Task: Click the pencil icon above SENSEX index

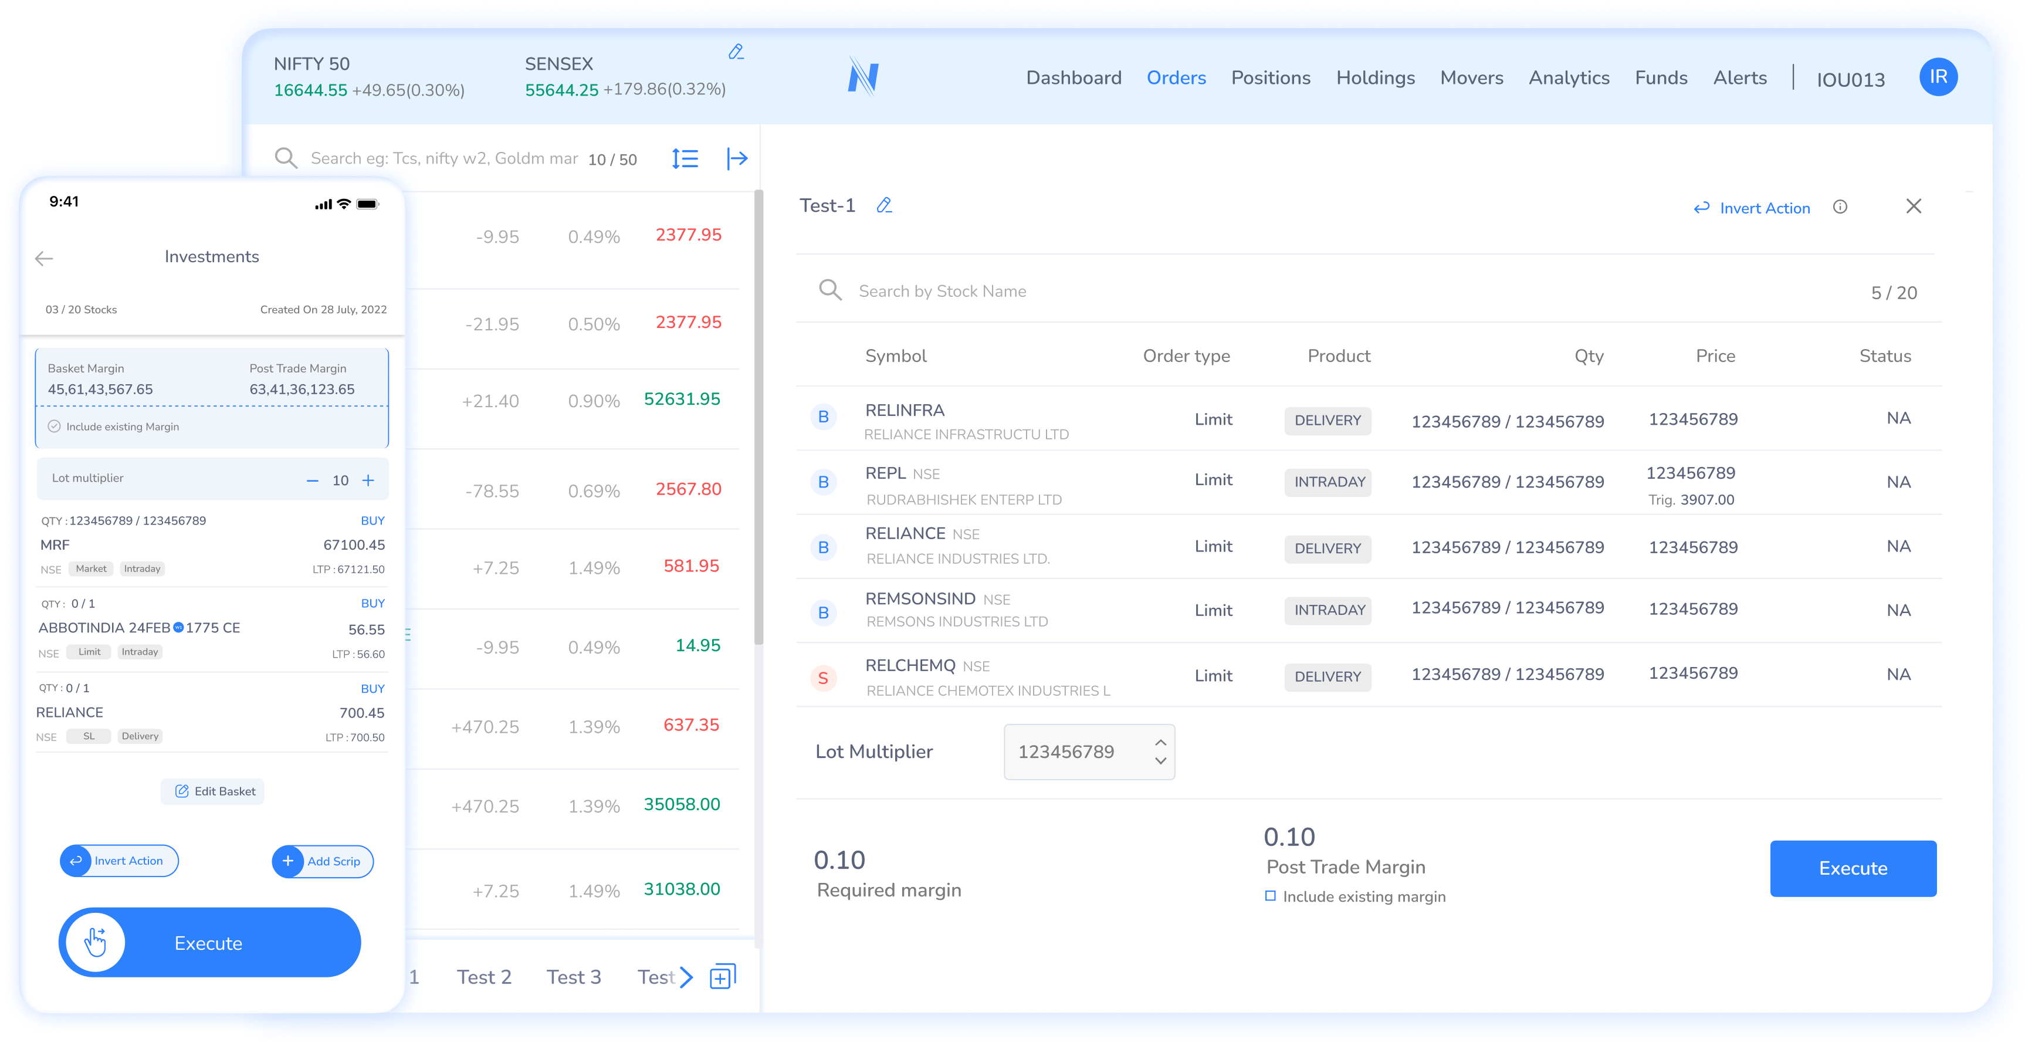Action: click(736, 52)
